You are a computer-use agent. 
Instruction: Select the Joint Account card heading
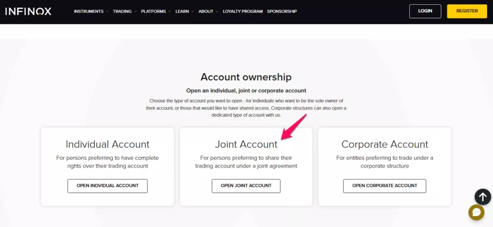(x=246, y=144)
